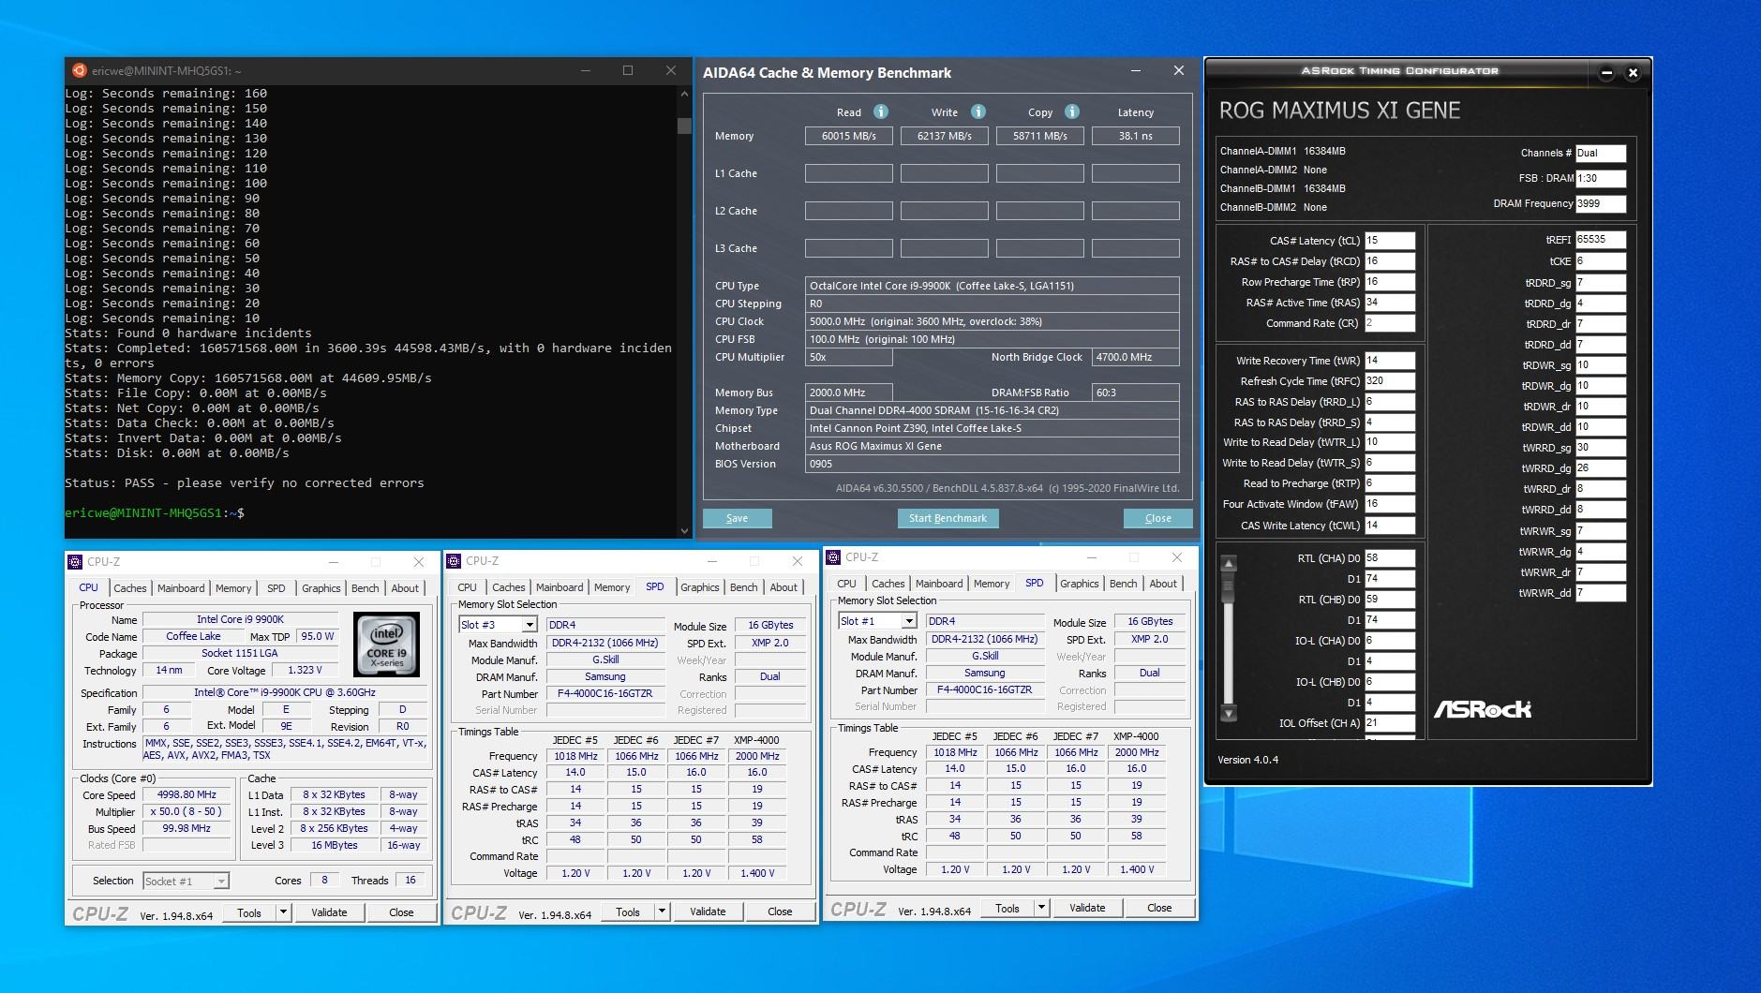Image resolution: width=1761 pixels, height=993 pixels.
Task: Click Save in AIDA64 benchmark window
Action: (x=737, y=518)
